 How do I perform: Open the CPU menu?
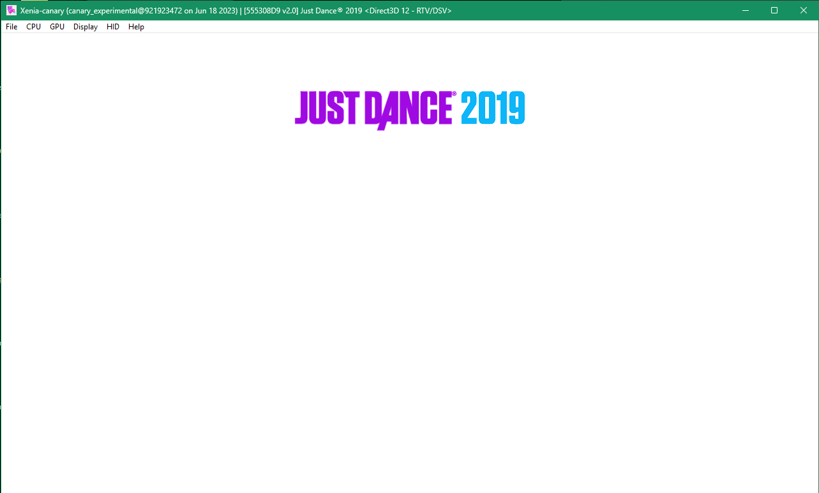[33, 26]
